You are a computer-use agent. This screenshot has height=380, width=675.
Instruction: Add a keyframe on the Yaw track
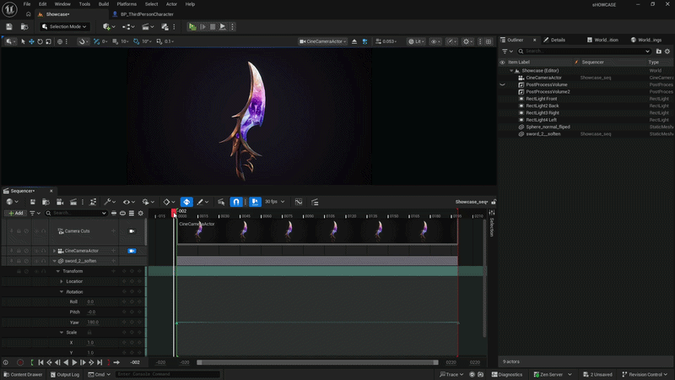132,323
